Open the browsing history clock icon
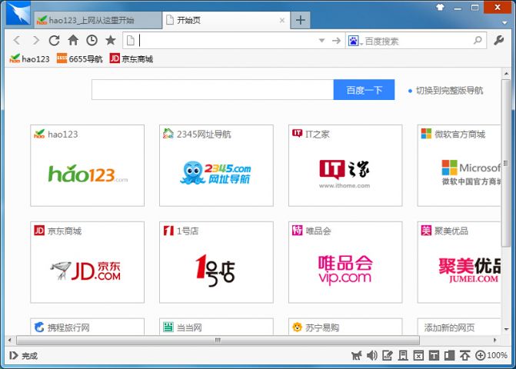This screenshot has height=369, width=516. point(92,40)
